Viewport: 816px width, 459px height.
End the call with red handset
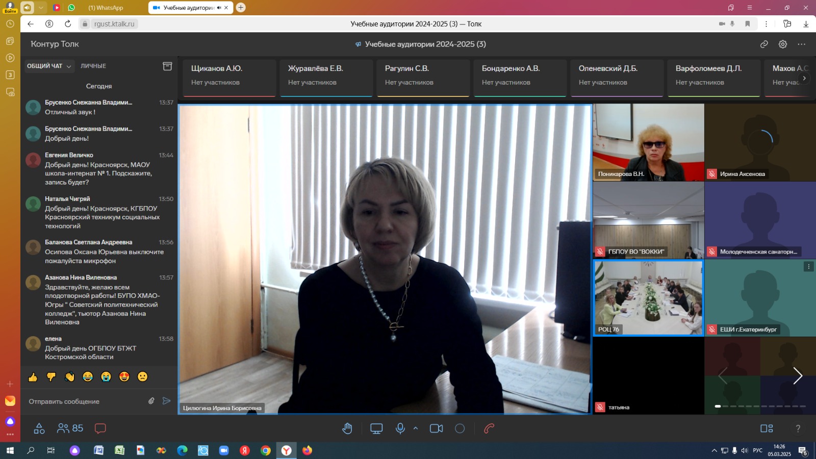[489, 428]
